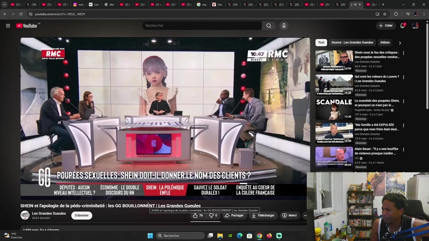The image size is (429, 241).
Task: Open options for scandale des poupées video
Action: (404, 101)
